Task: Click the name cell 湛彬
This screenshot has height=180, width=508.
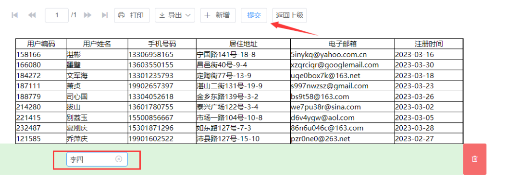Action: pyautogui.click(x=97, y=54)
